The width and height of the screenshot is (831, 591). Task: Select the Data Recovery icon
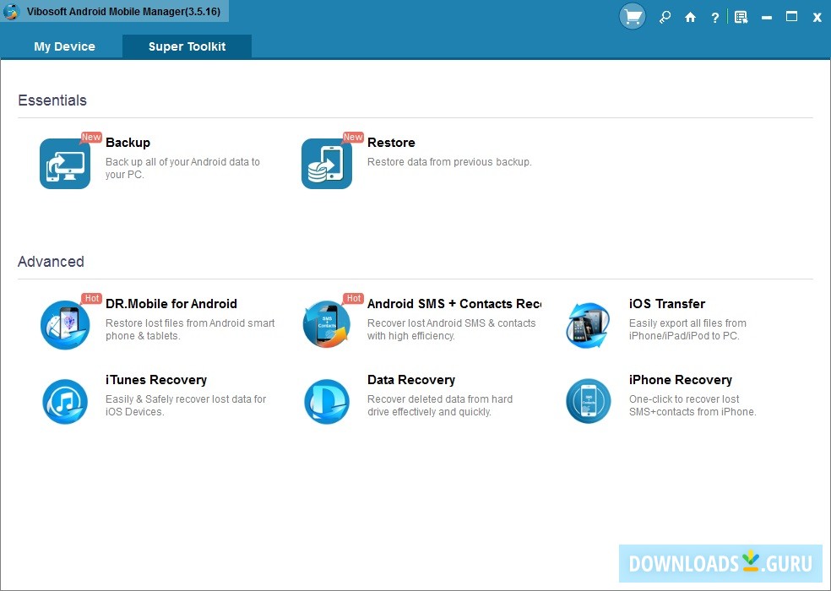click(x=327, y=401)
